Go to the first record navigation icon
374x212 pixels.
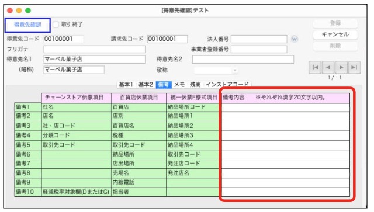click(315, 68)
